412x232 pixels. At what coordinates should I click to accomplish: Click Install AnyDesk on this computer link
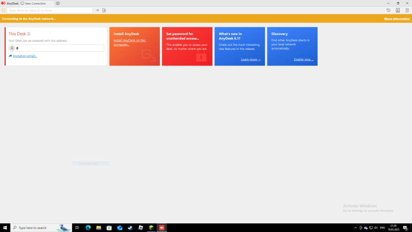coord(130,42)
